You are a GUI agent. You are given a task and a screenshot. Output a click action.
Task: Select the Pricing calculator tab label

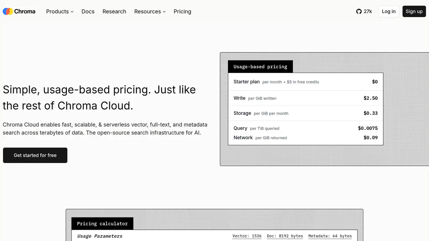coord(102,224)
